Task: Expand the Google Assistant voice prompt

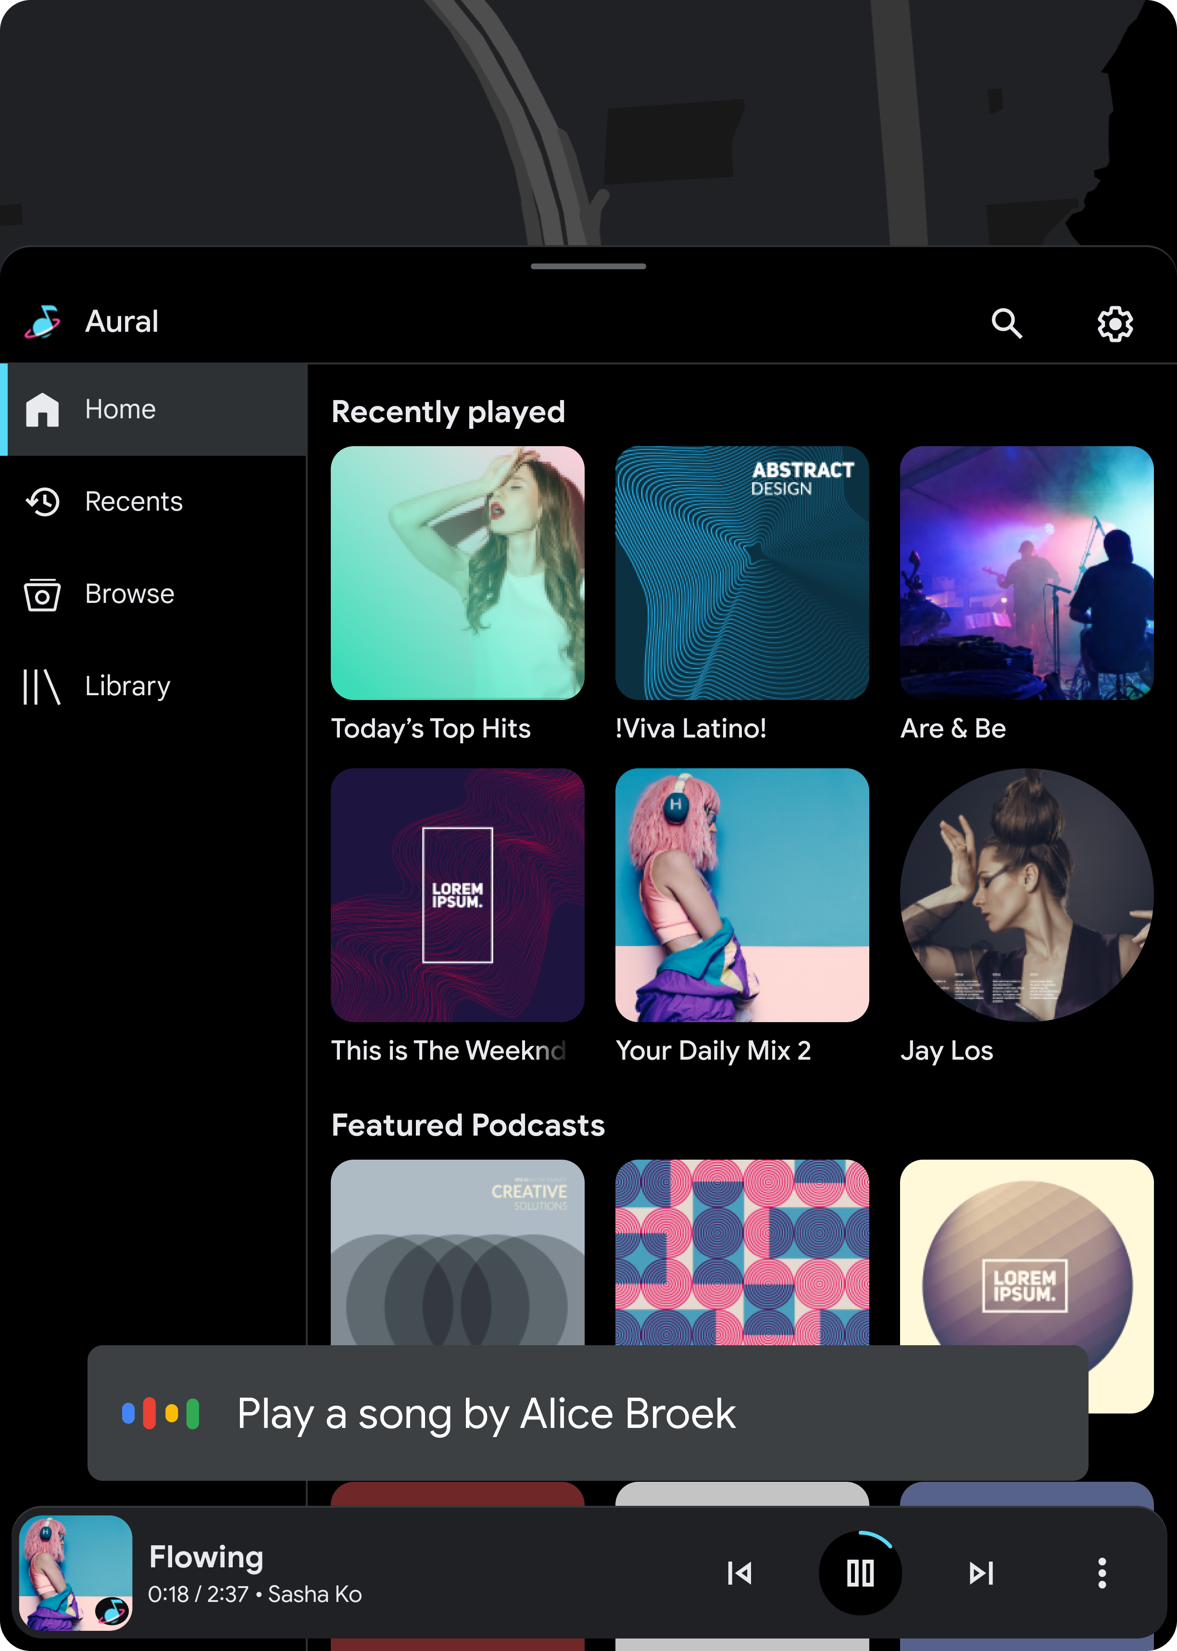Action: [588, 1412]
